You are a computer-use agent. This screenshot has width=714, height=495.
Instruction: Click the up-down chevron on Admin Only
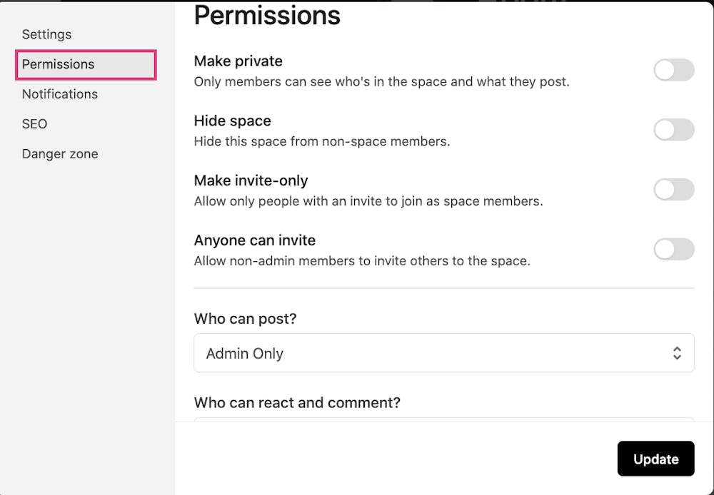click(x=677, y=353)
